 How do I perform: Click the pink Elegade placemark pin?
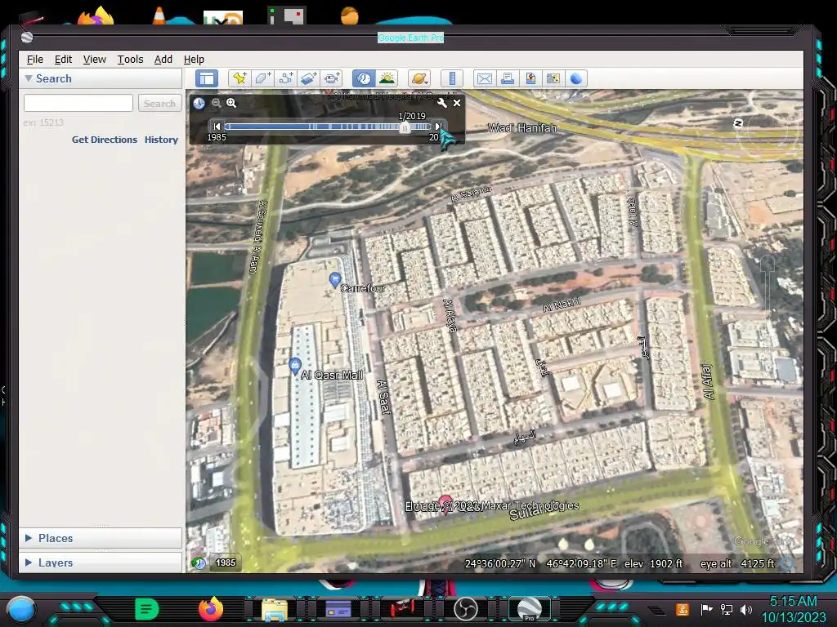point(445,503)
